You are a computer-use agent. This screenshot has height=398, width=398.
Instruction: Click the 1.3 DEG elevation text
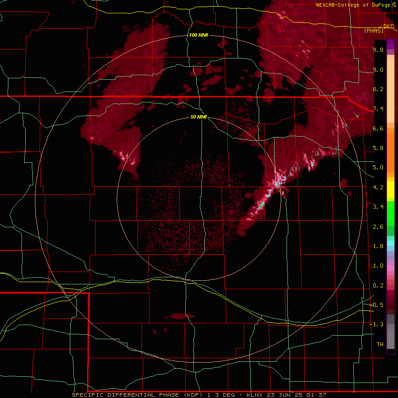tap(222, 395)
